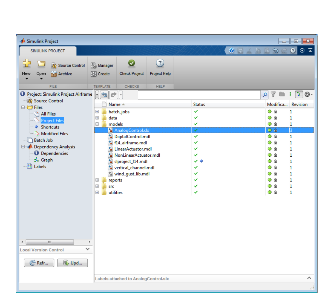Screen dimensions: 323x293
Task: Select DigitalControl.mdl file
Action: (204, 137)
